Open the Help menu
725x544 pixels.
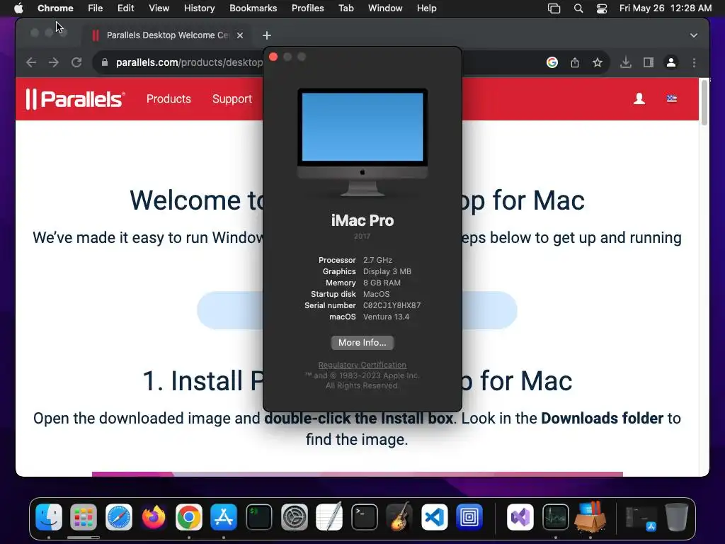pyautogui.click(x=426, y=8)
